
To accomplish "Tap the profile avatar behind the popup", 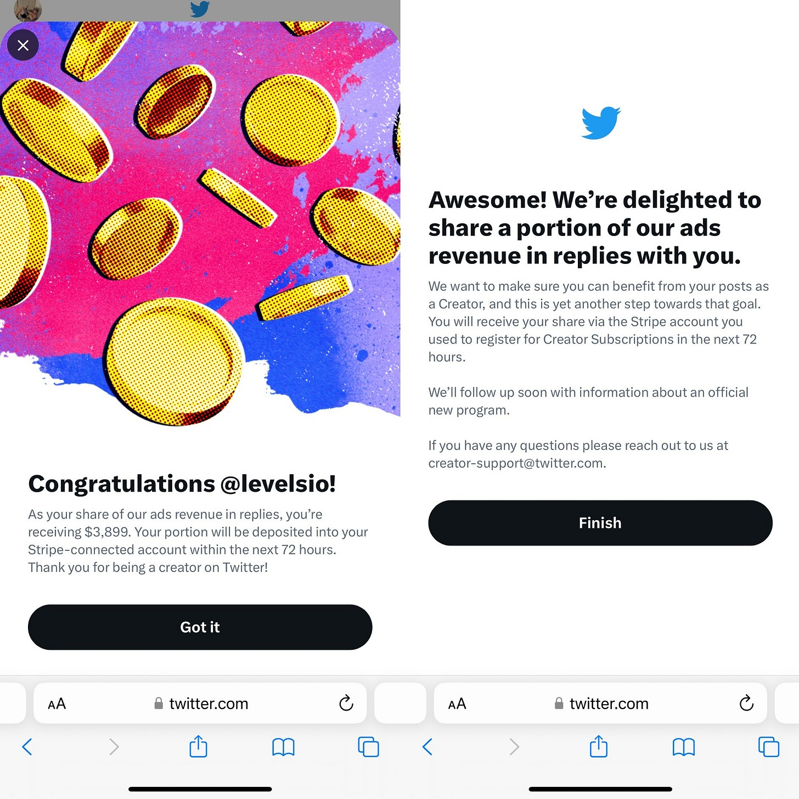I will [27, 9].
